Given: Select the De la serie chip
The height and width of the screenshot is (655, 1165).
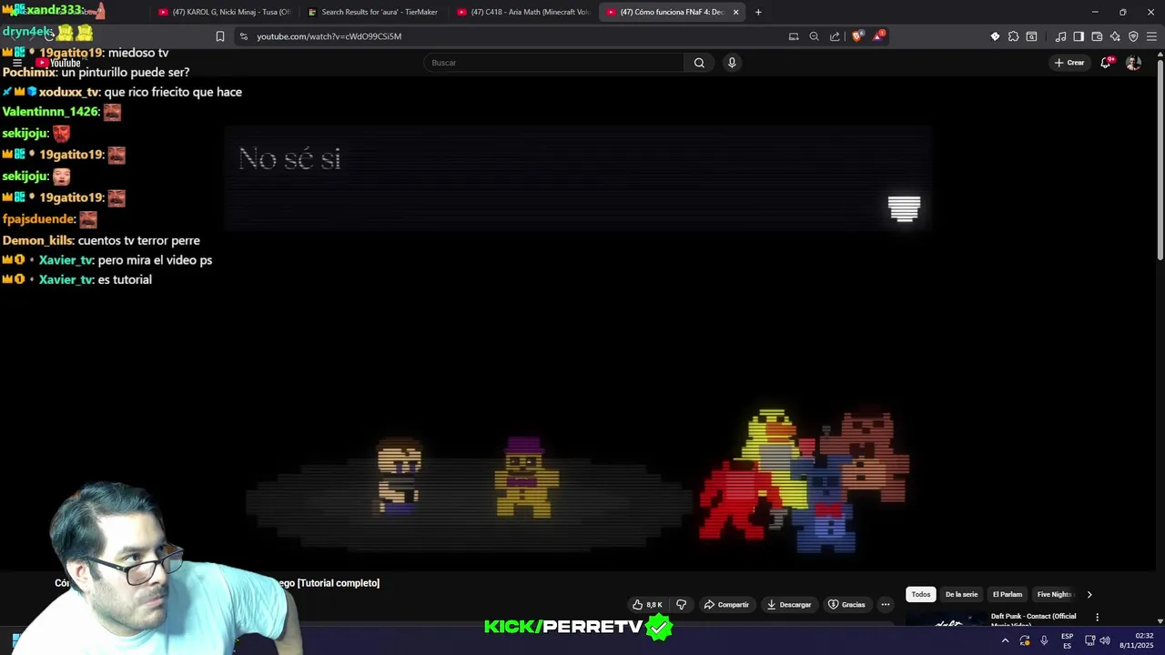Looking at the screenshot, I should [x=961, y=595].
